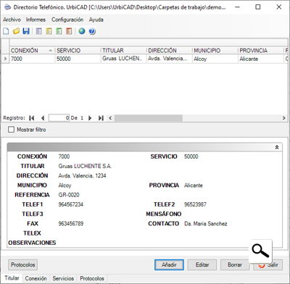This screenshot has width=290, height=284.
Task: Open the green report icon in toolbar
Action: tap(59, 31)
